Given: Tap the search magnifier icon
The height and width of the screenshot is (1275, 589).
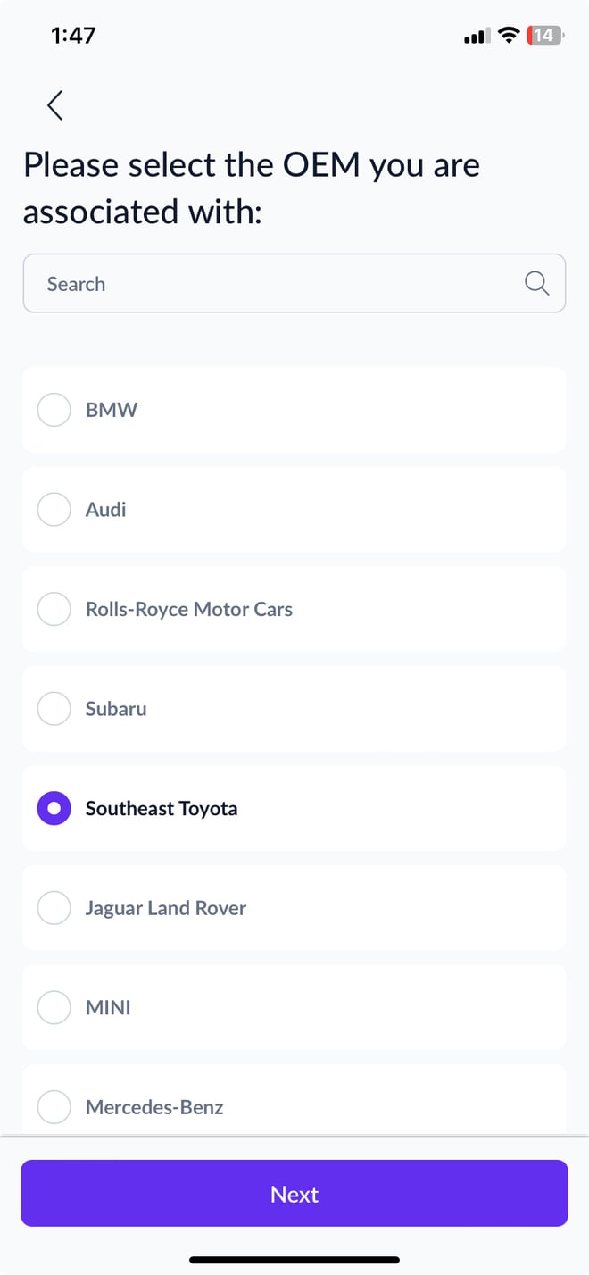Looking at the screenshot, I should click(536, 284).
